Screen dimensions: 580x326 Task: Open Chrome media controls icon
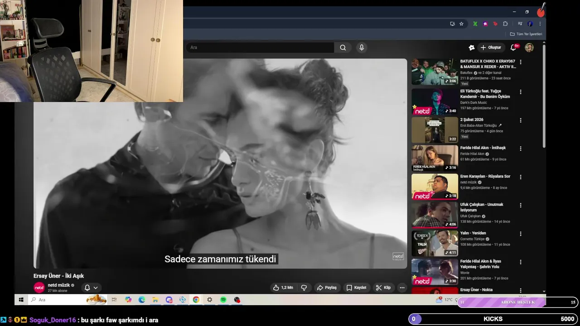pos(520,24)
